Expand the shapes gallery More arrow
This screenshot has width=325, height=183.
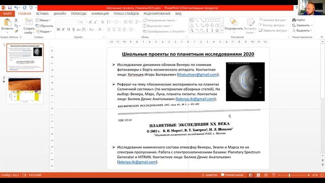pos(222,30)
